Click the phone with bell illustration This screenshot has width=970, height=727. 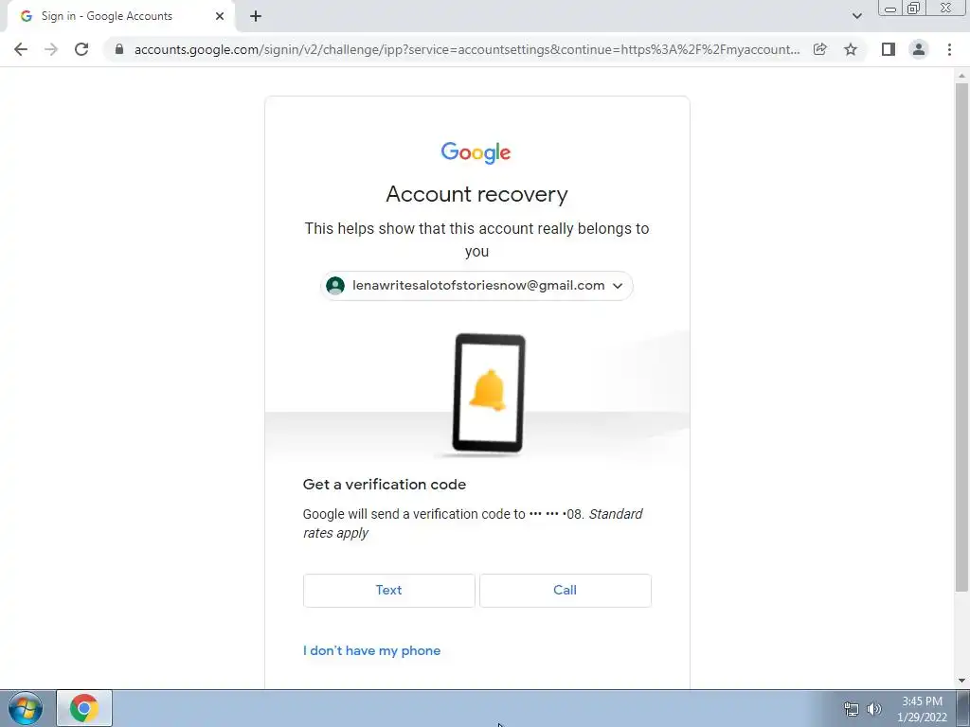pyautogui.click(x=489, y=394)
